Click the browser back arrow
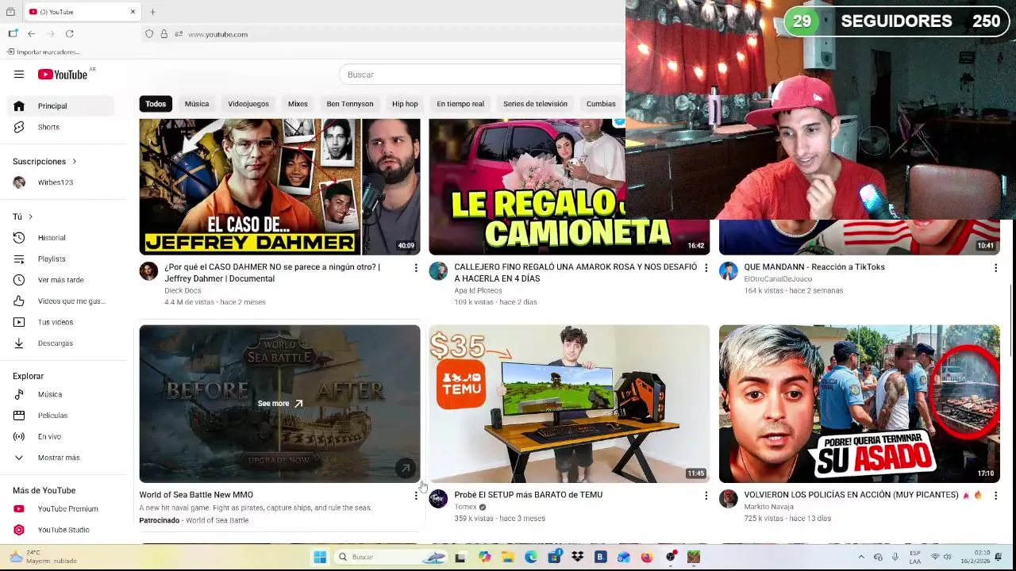The width and height of the screenshot is (1016, 571). tap(31, 33)
